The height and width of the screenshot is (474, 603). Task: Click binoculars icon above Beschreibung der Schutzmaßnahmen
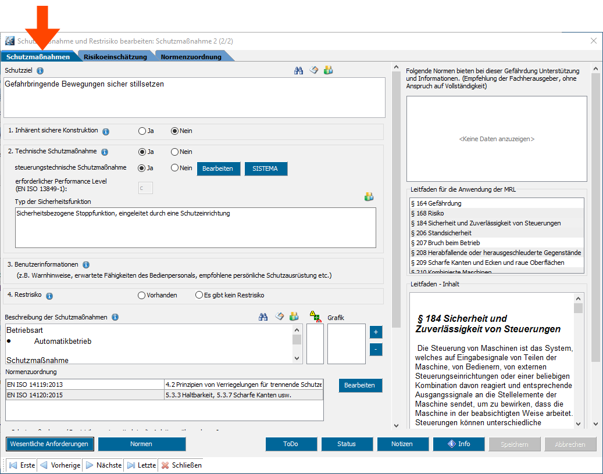point(263,317)
